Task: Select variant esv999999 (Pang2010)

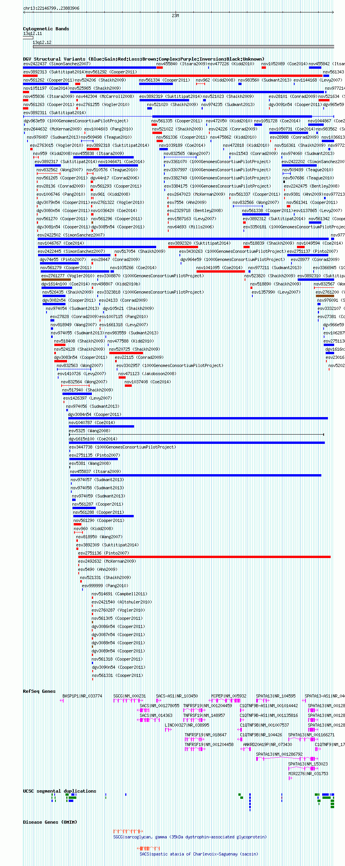Action: 105,586
